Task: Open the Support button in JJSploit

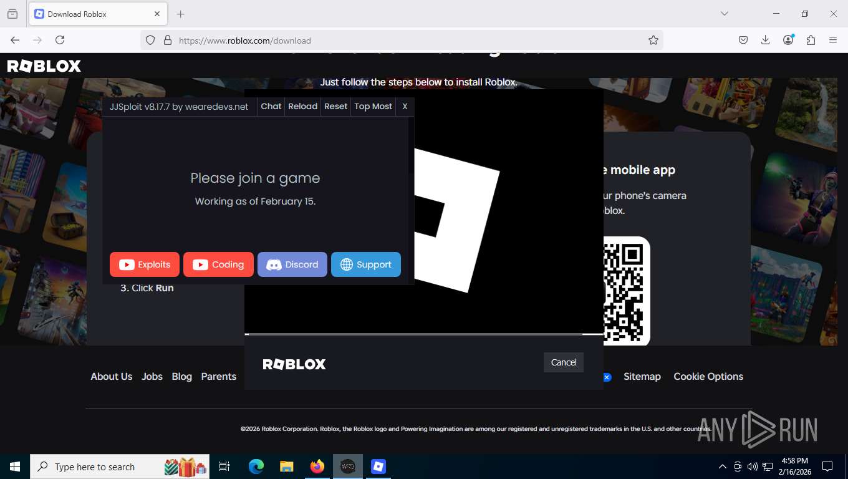Action: (366, 264)
